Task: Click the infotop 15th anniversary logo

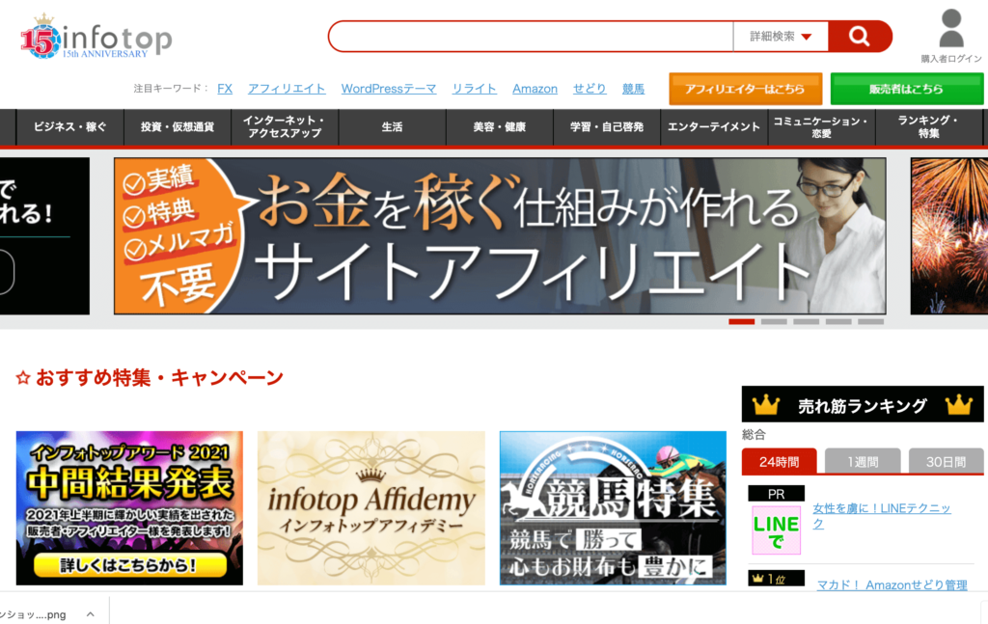Action: click(x=96, y=37)
